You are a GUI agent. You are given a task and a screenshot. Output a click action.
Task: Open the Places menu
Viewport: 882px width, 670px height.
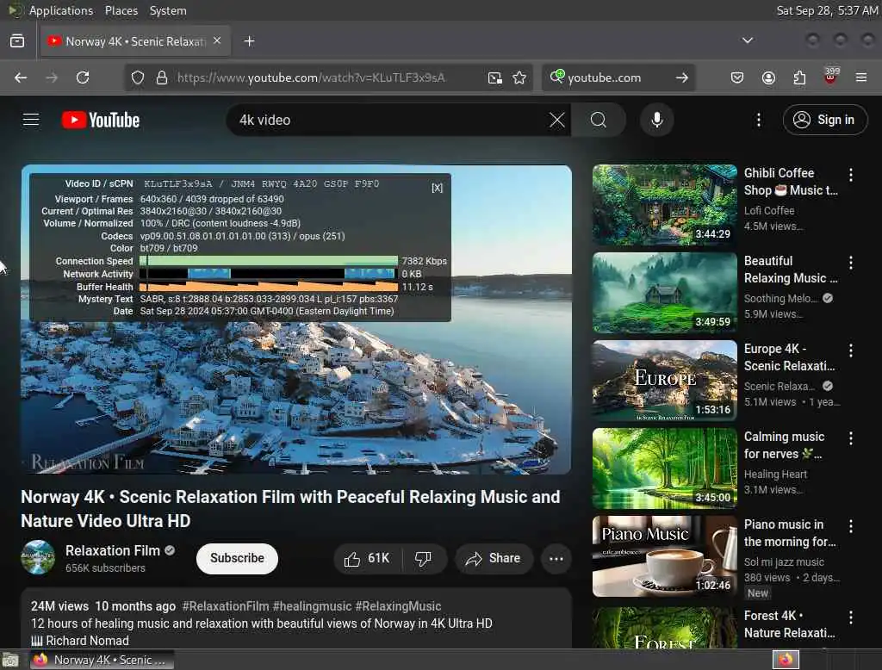click(121, 10)
